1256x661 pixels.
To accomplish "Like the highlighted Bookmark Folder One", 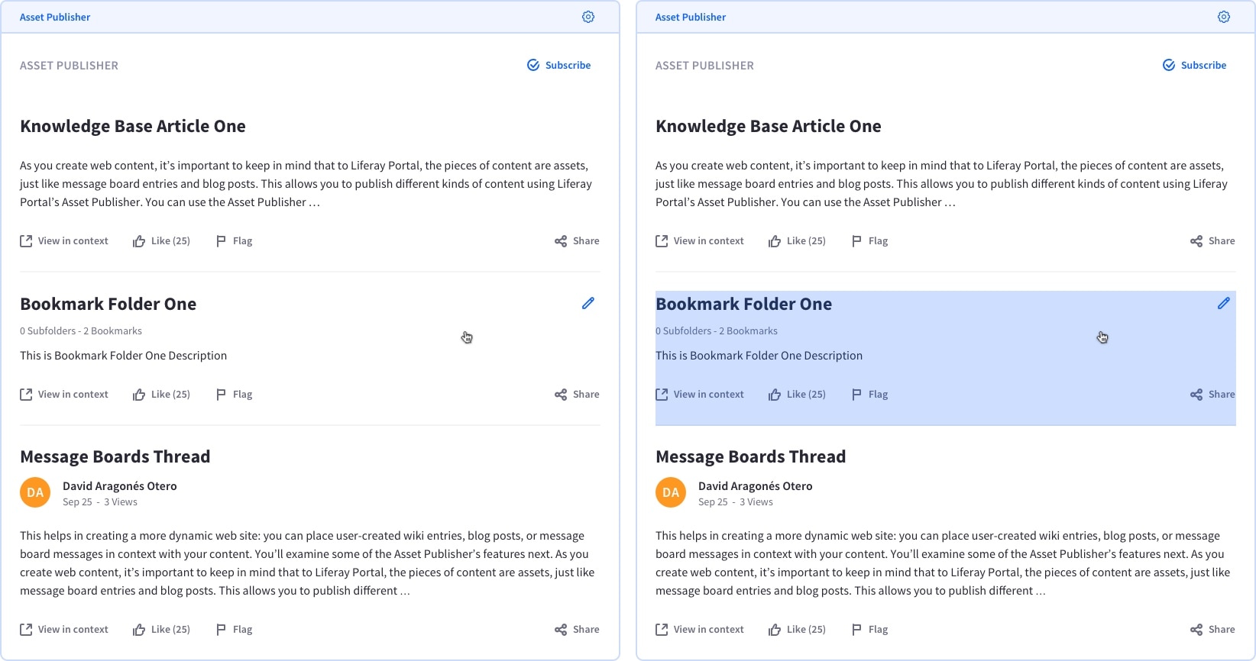I will [797, 395].
